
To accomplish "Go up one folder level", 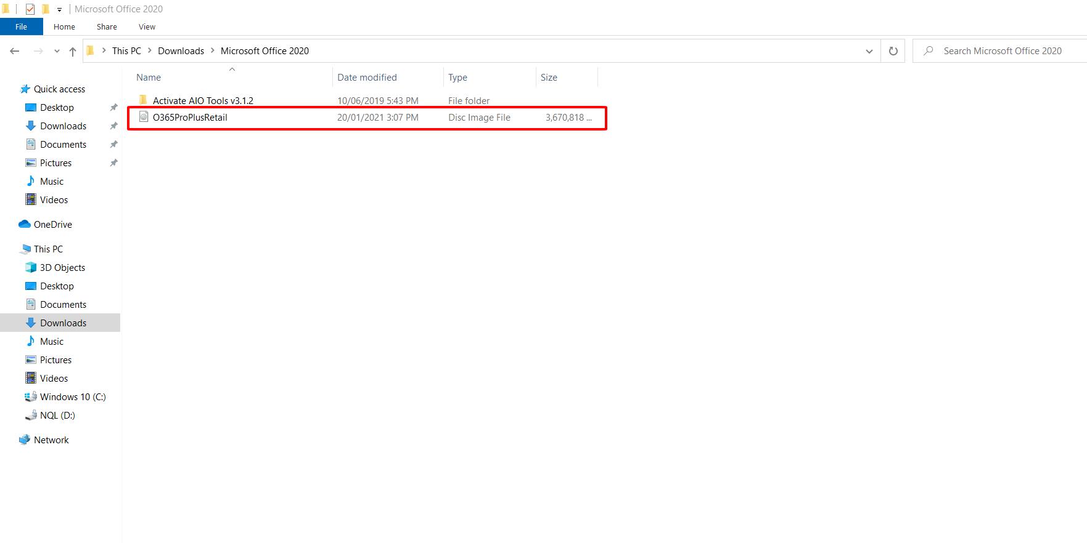I will [73, 51].
